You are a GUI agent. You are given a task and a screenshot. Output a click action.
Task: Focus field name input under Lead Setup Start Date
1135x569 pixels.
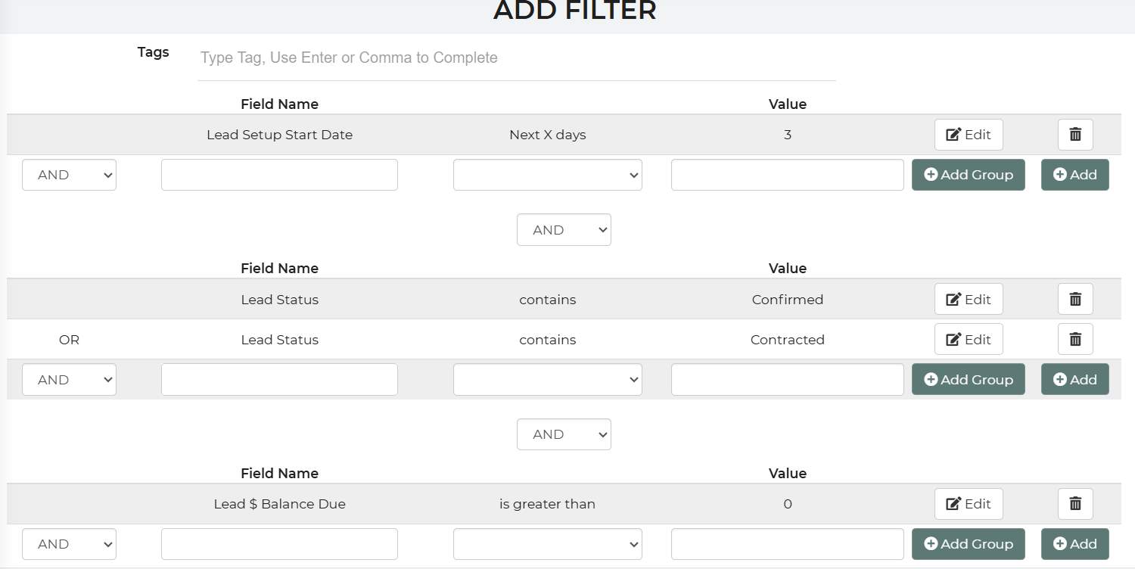[x=279, y=175]
